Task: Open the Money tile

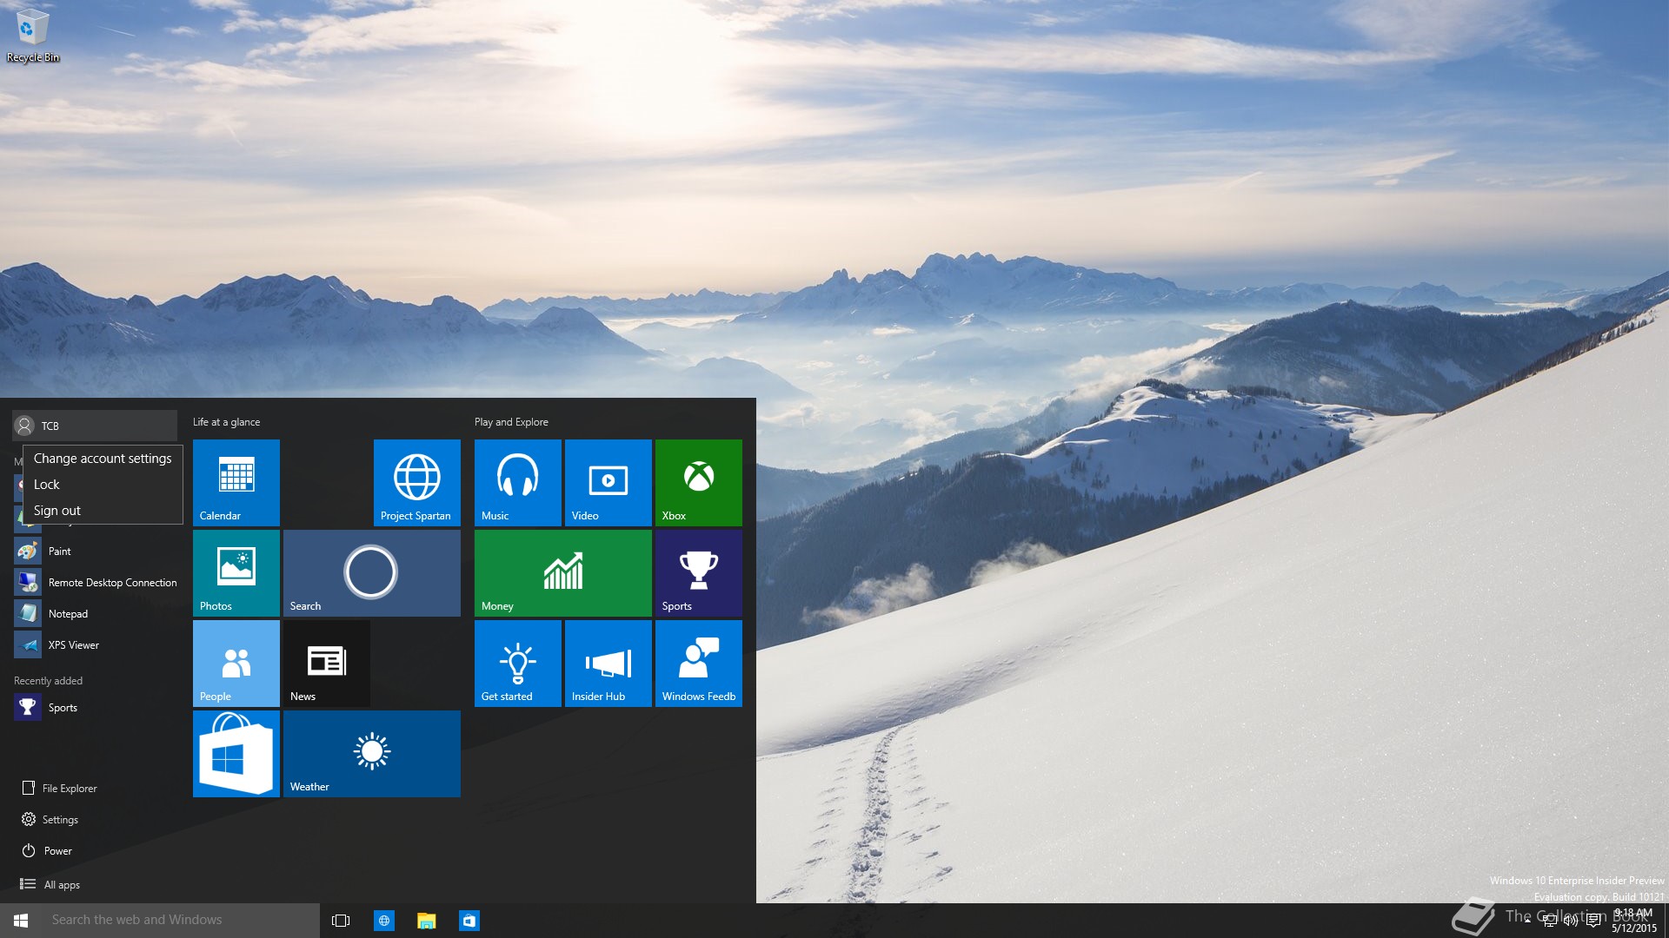Action: point(563,572)
